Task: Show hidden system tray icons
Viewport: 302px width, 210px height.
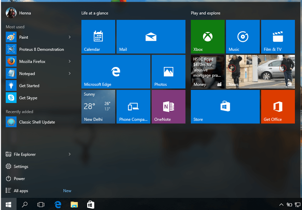Action: pos(281,205)
